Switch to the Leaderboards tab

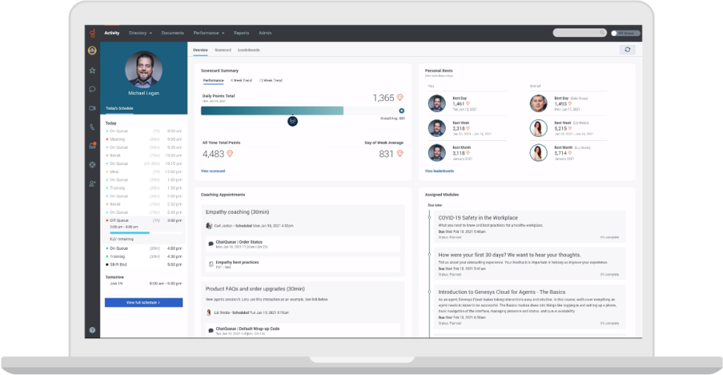coord(249,50)
